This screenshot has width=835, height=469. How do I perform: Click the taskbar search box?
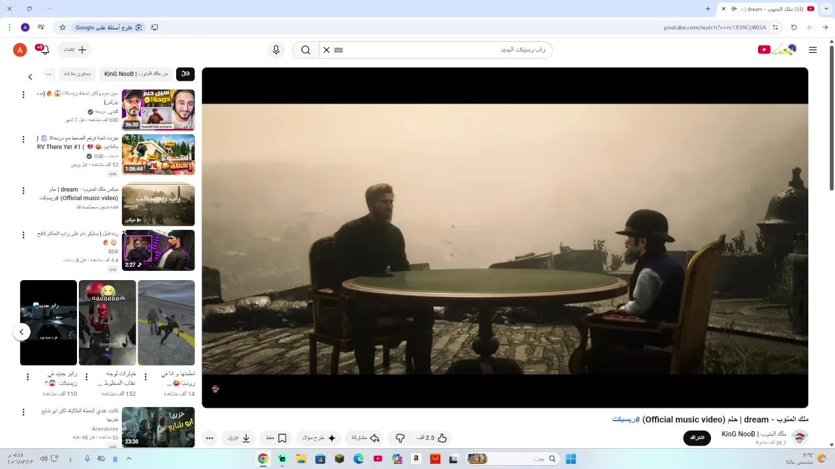pyautogui.click(x=512, y=459)
